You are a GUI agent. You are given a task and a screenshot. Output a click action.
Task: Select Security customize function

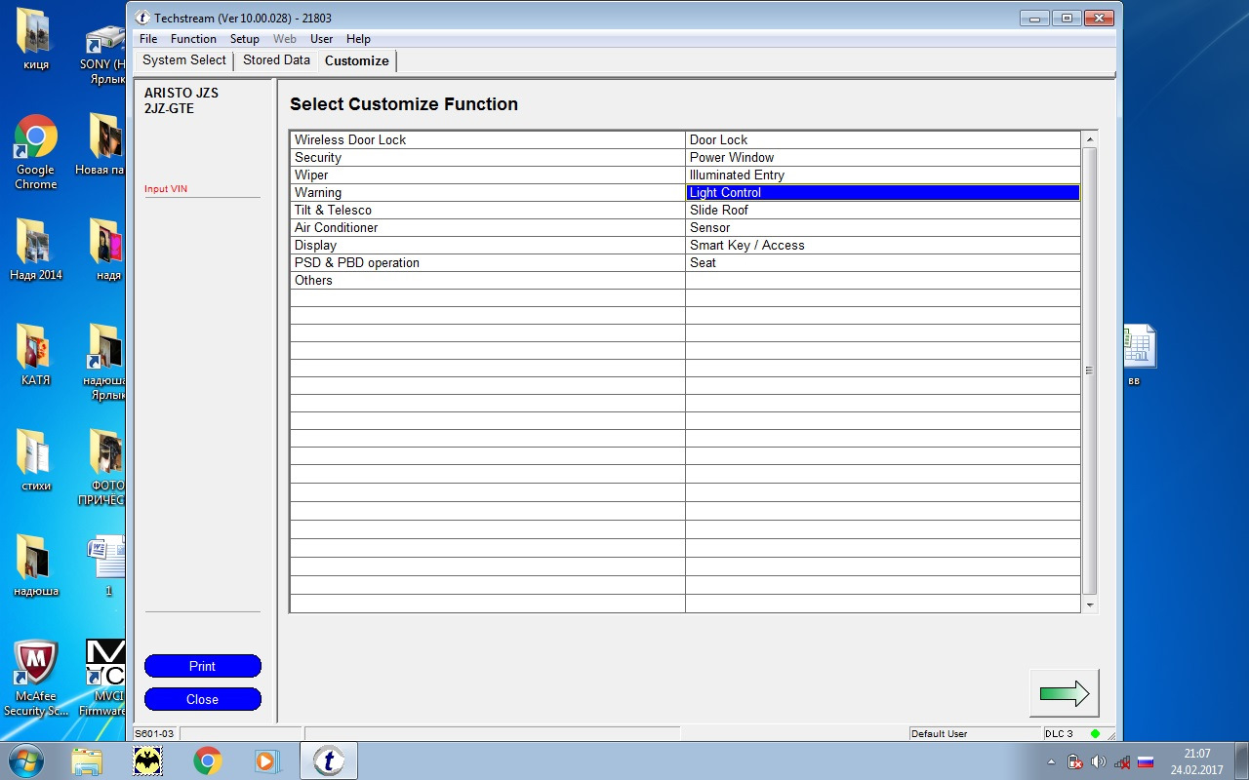click(488, 157)
